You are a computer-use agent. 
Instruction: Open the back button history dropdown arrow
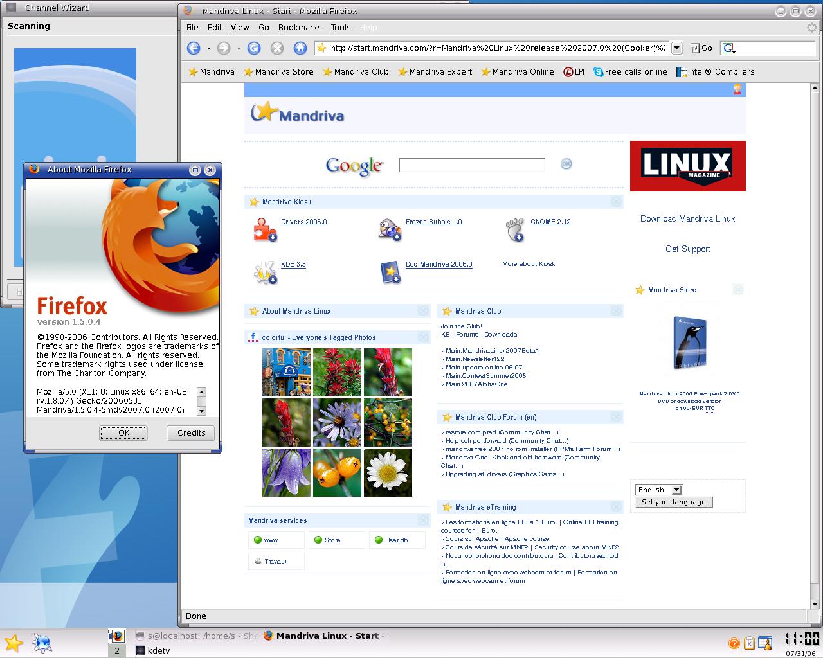[x=208, y=48]
